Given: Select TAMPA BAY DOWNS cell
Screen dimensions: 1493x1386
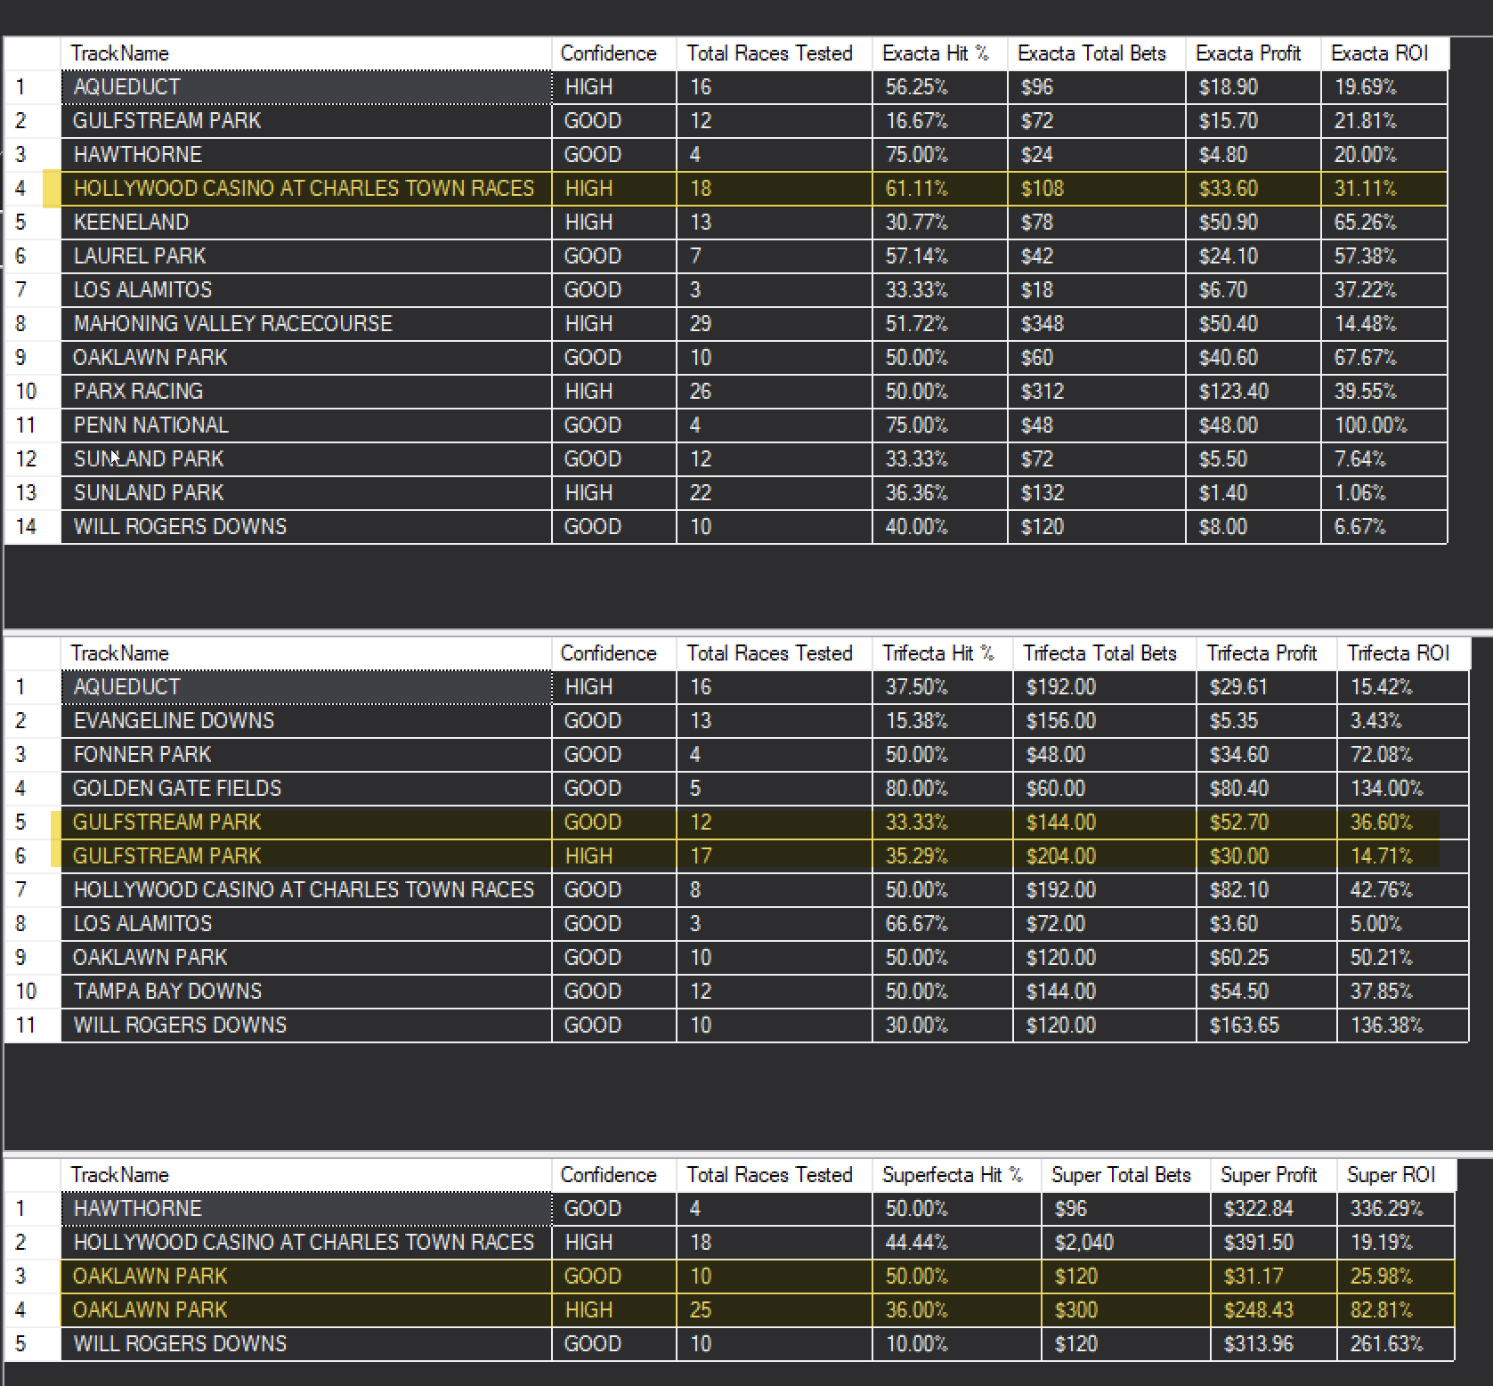Looking at the screenshot, I should (x=306, y=992).
